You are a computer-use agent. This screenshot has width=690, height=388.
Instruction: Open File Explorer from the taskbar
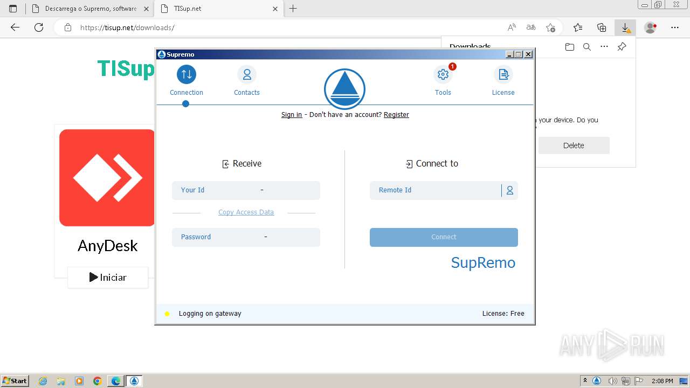61,381
